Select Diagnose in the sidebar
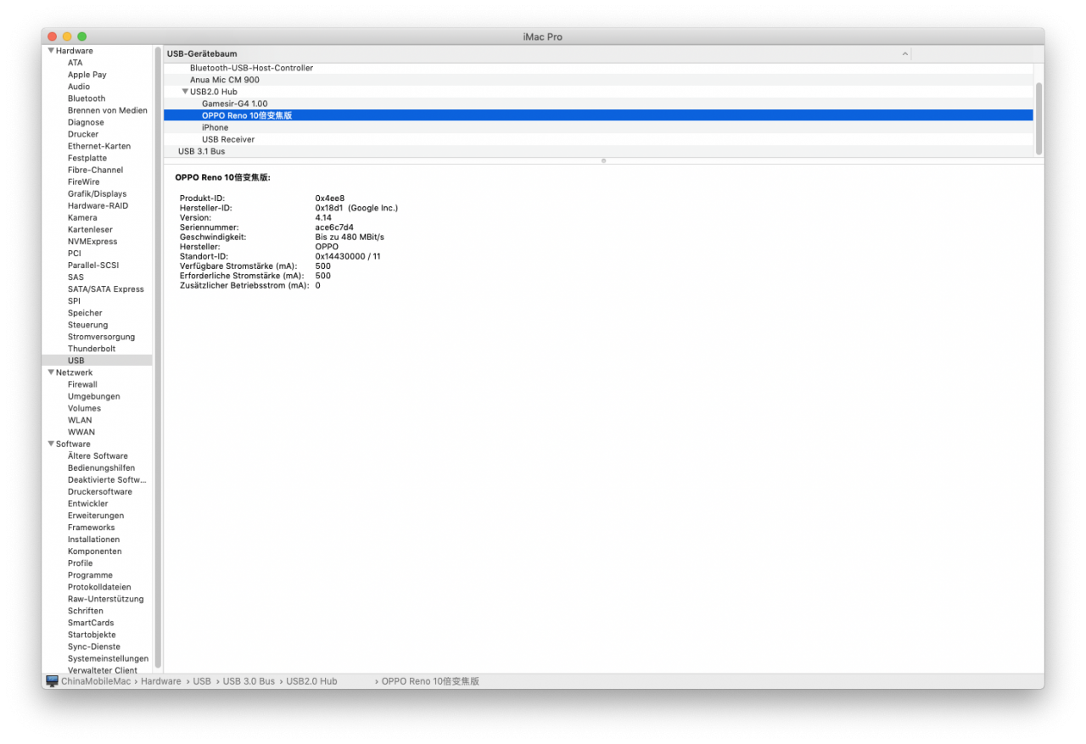The width and height of the screenshot is (1086, 744). [86, 122]
